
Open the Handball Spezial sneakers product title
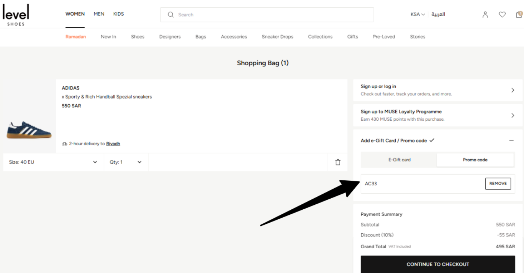pyautogui.click(x=107, y=97)
